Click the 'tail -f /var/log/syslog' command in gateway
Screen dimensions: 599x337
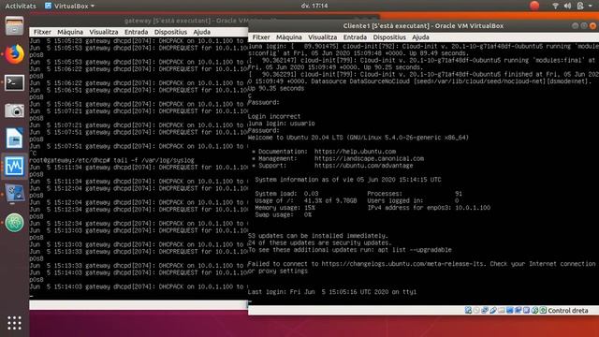(153, 160)
